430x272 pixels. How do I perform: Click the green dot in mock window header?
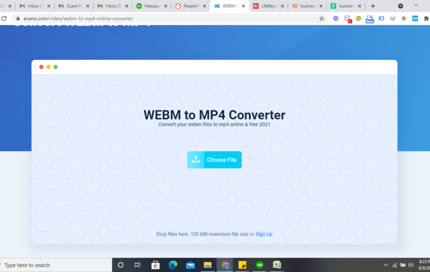(56, 67)
